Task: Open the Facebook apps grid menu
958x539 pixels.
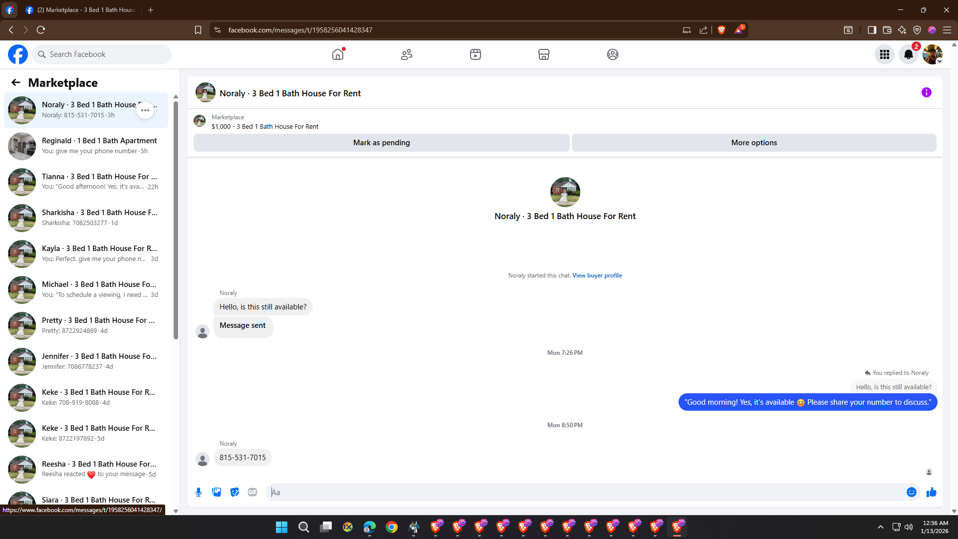Action: point(885,54)
